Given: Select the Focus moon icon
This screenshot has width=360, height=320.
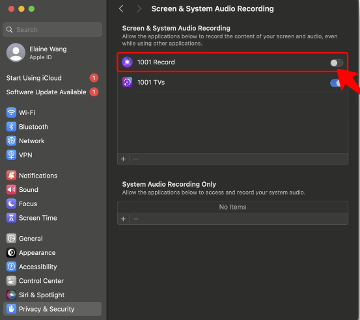Looking at the screenshot, I should [11, 204].
